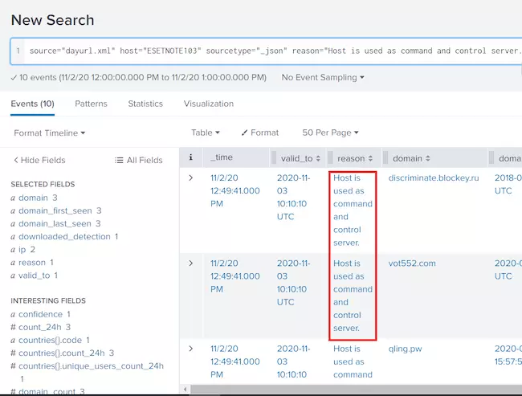
Task: Open the 50 Per Page dropdown
Action: point(330,133)
